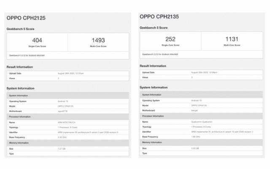Click the upload date value in CPH2135 panel
Image resolution: width=270 pixels, height=169 pixels.
tap(204, 72)
